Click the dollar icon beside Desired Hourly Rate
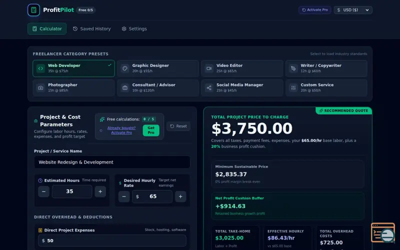Viewport: 400px width, 250px height. pos(120,183)
